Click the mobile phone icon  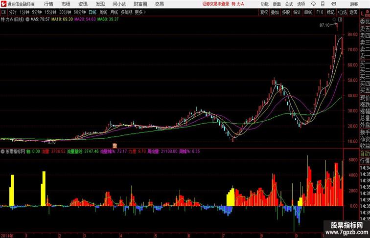[x=323, y=4]
